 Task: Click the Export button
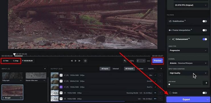tap(186, 100)
